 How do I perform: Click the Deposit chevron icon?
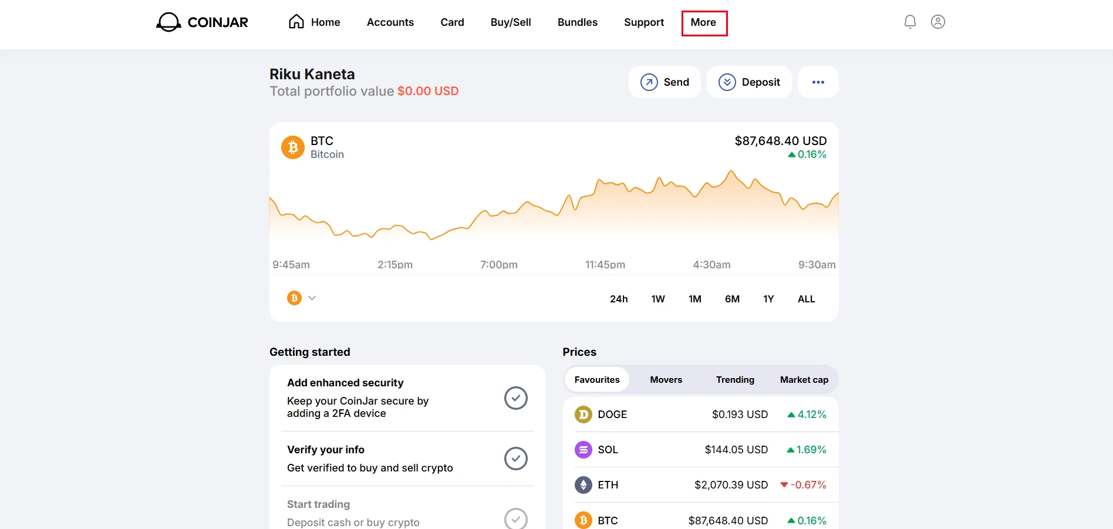[x=727, y=82]
